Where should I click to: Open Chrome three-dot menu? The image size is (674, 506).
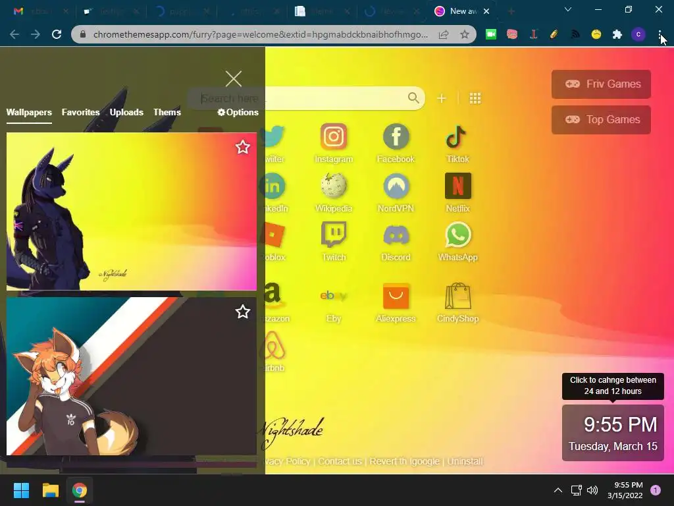[660, 34]
